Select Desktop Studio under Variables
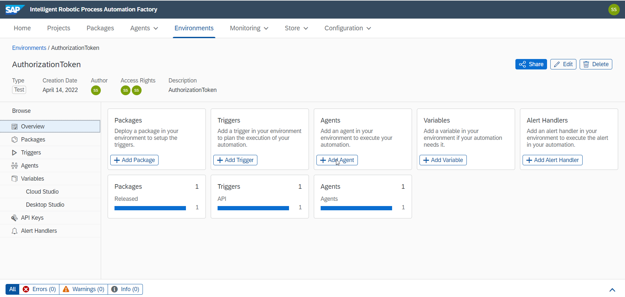 (50, 205)
